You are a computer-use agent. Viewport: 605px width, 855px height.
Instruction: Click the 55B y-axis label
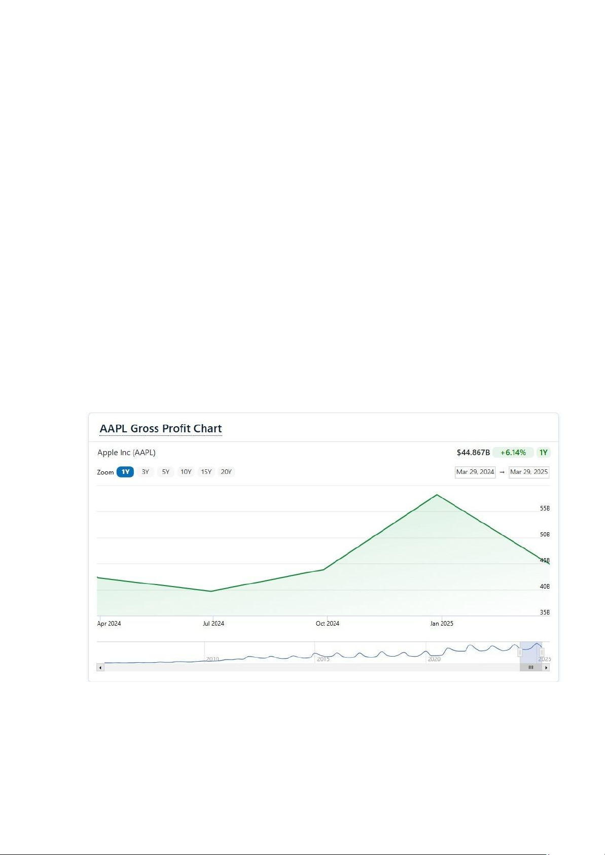point(545,508)
